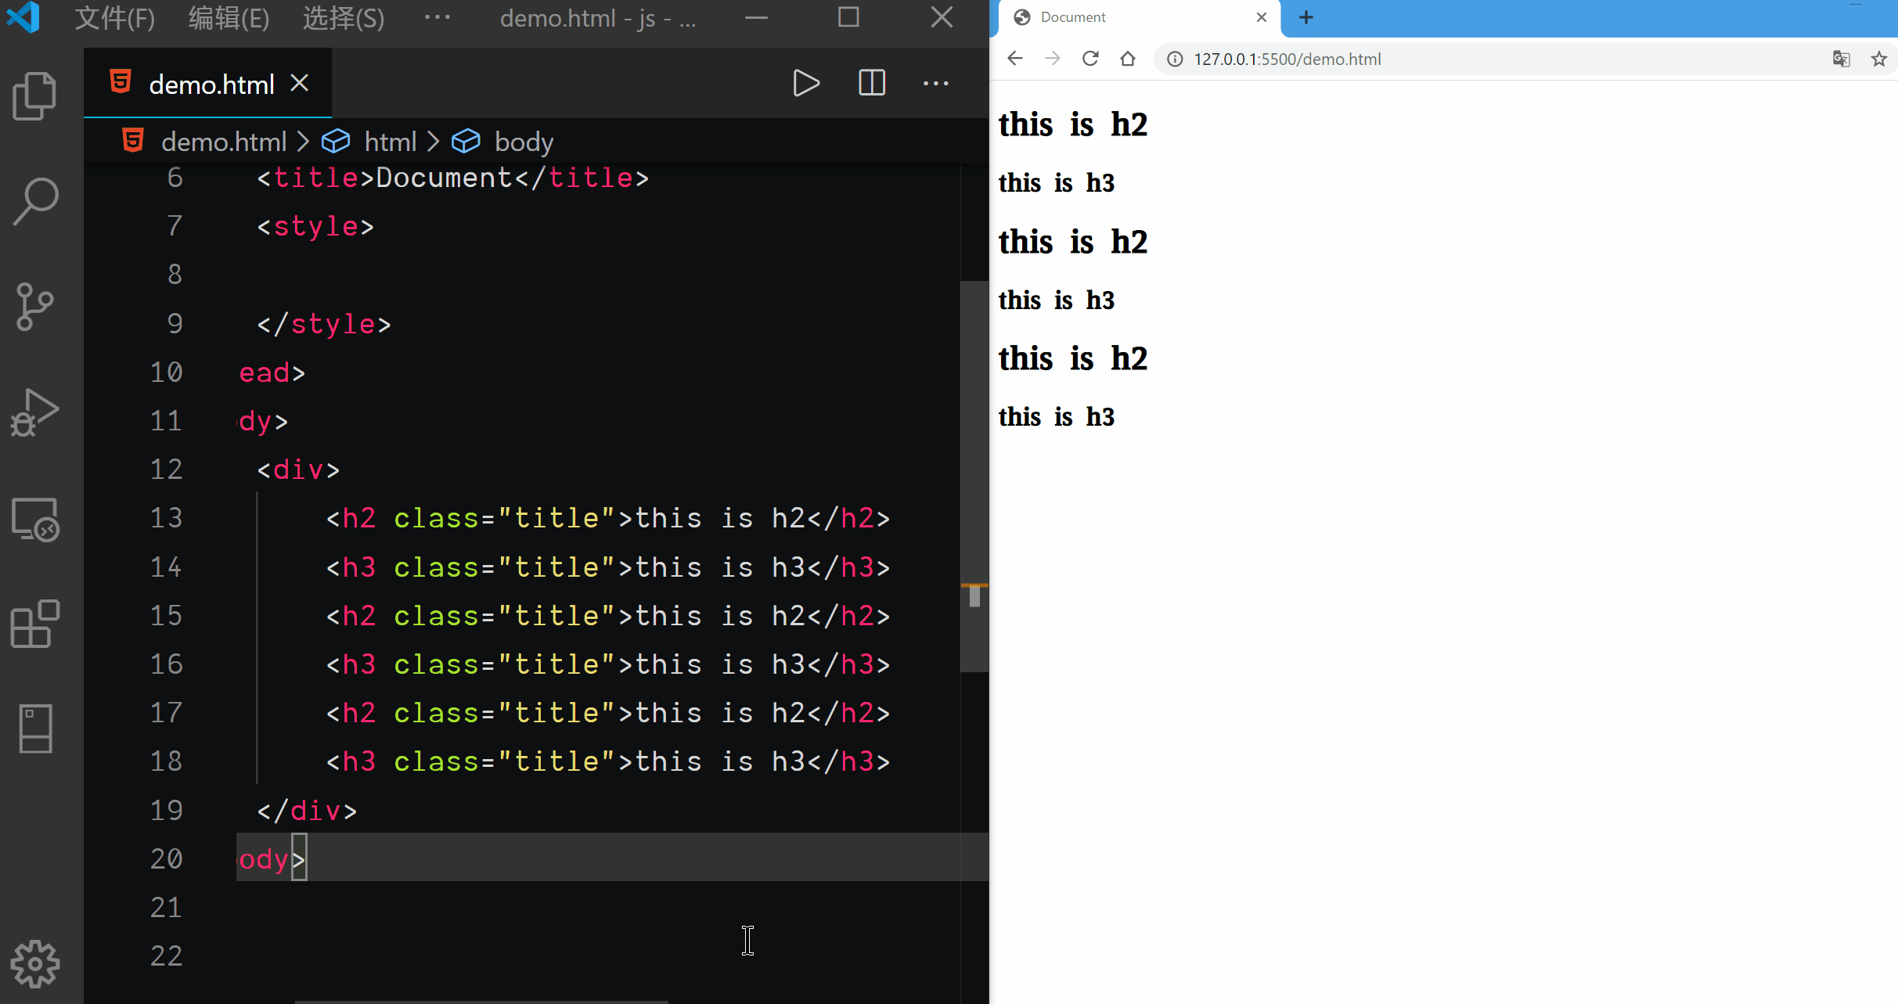The width and height of the screenshot is (1898, 1004).
Task: Open the Search view in sidebar
Action: pos(35,201)
